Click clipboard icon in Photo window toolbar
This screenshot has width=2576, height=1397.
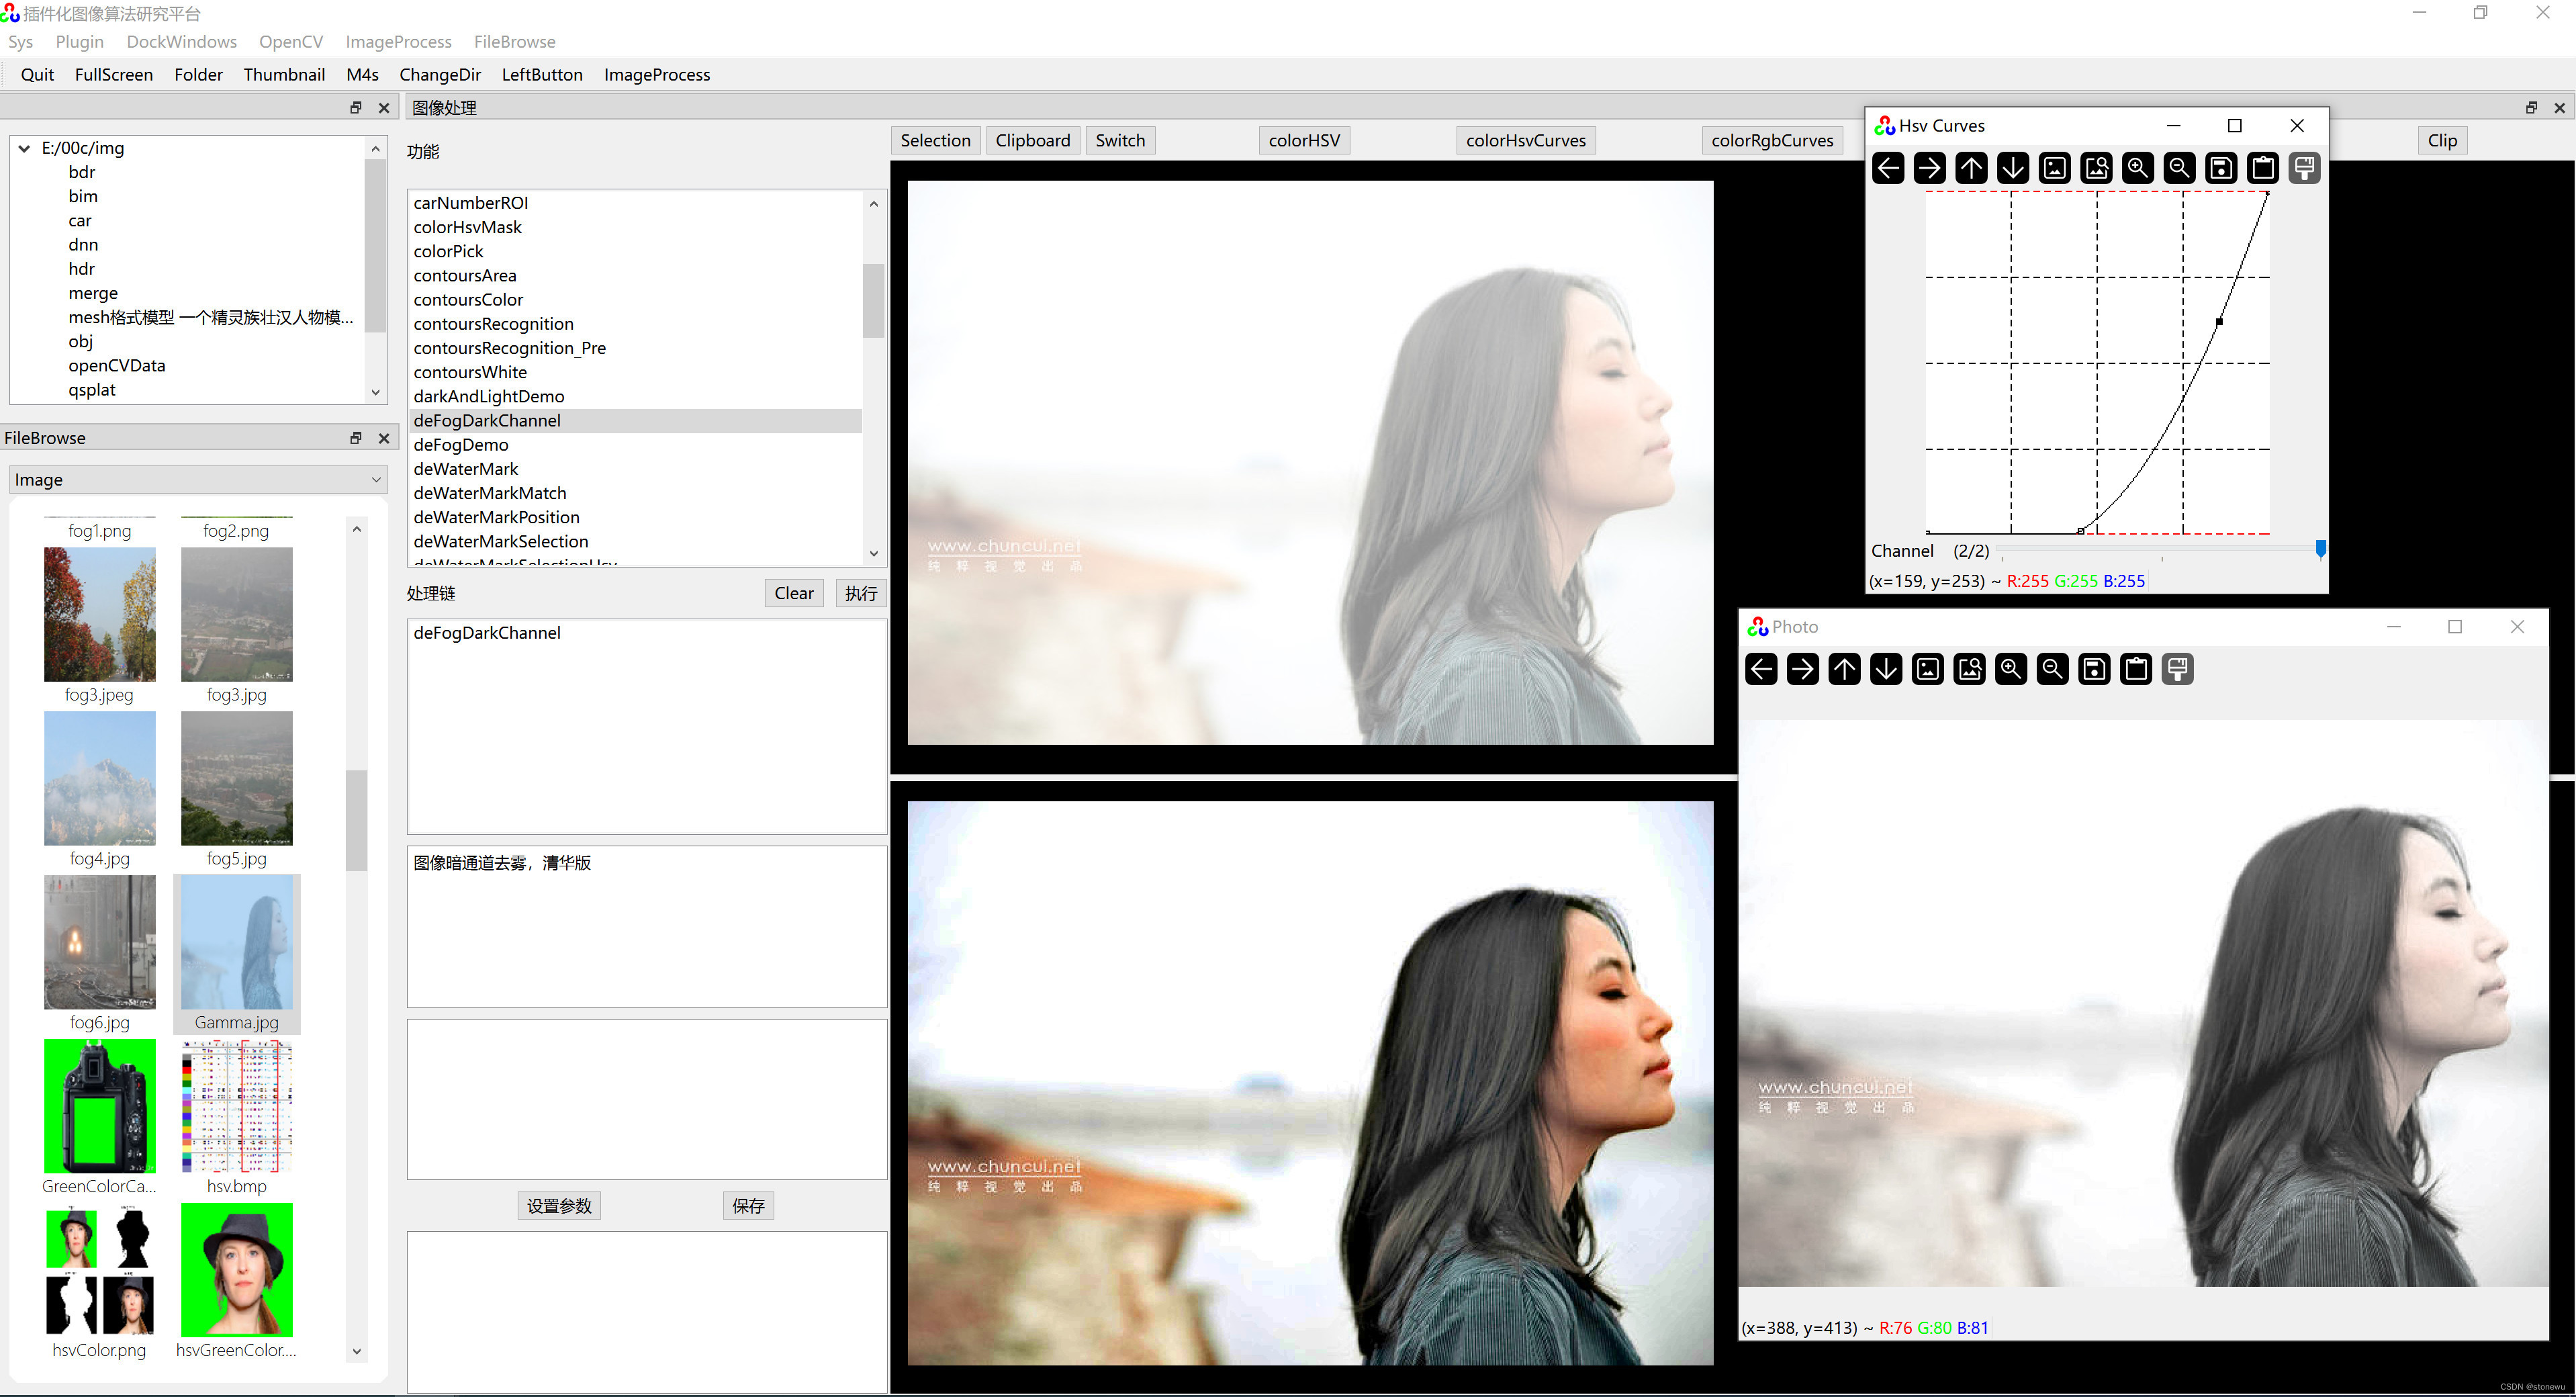click(x=2135, y=669)
